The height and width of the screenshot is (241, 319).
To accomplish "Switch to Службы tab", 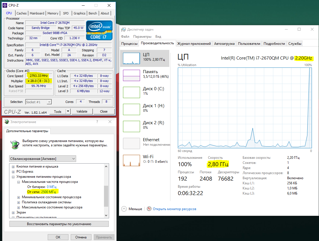I will tap(295, 44).
